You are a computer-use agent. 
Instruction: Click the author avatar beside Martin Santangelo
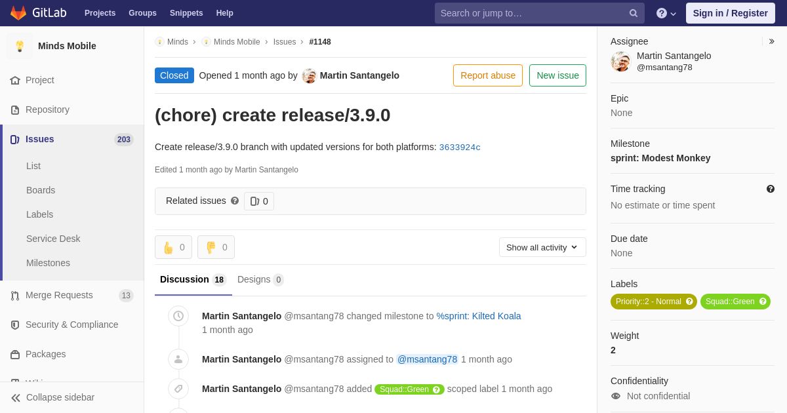click(309, 75)
